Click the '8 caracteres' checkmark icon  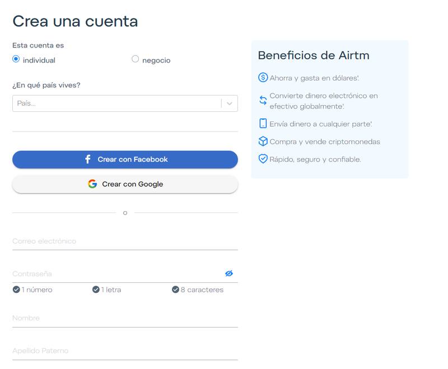[175, 290]
